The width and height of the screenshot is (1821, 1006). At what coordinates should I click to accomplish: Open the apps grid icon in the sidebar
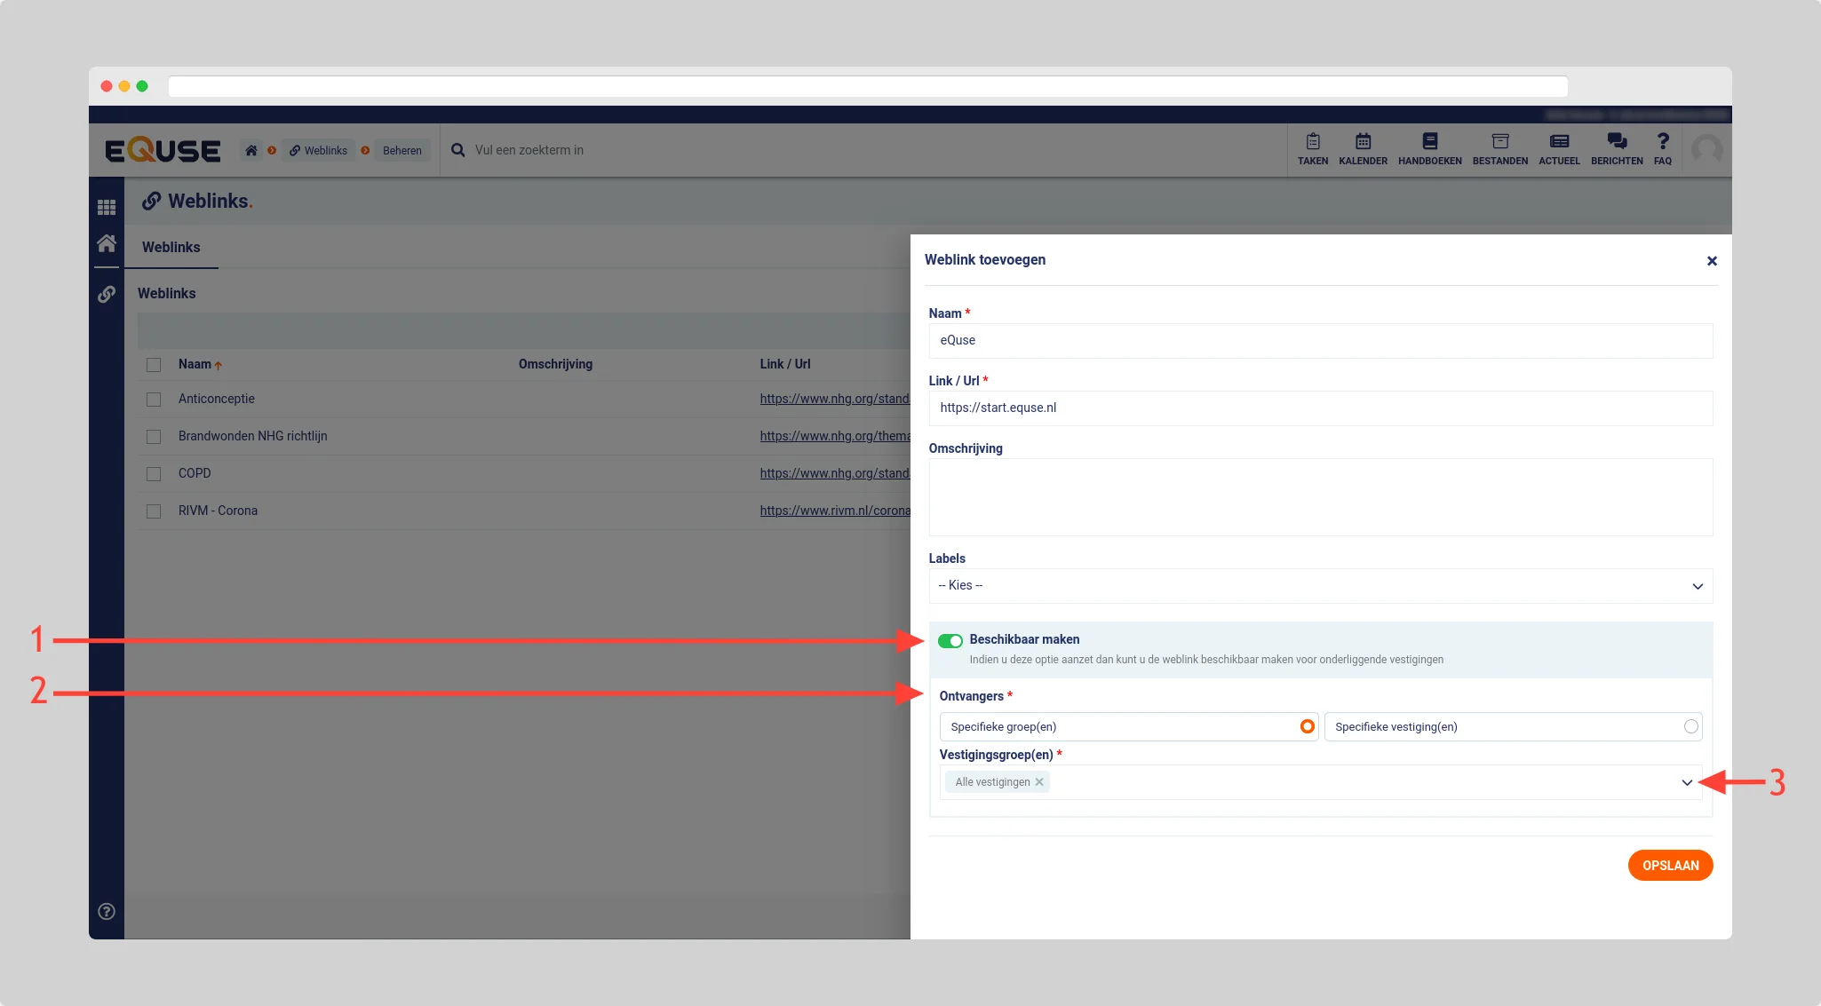coord(107,207)
